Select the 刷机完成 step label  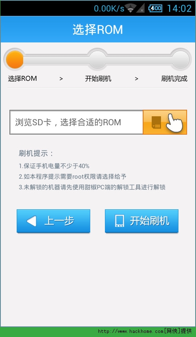point(174,79)
